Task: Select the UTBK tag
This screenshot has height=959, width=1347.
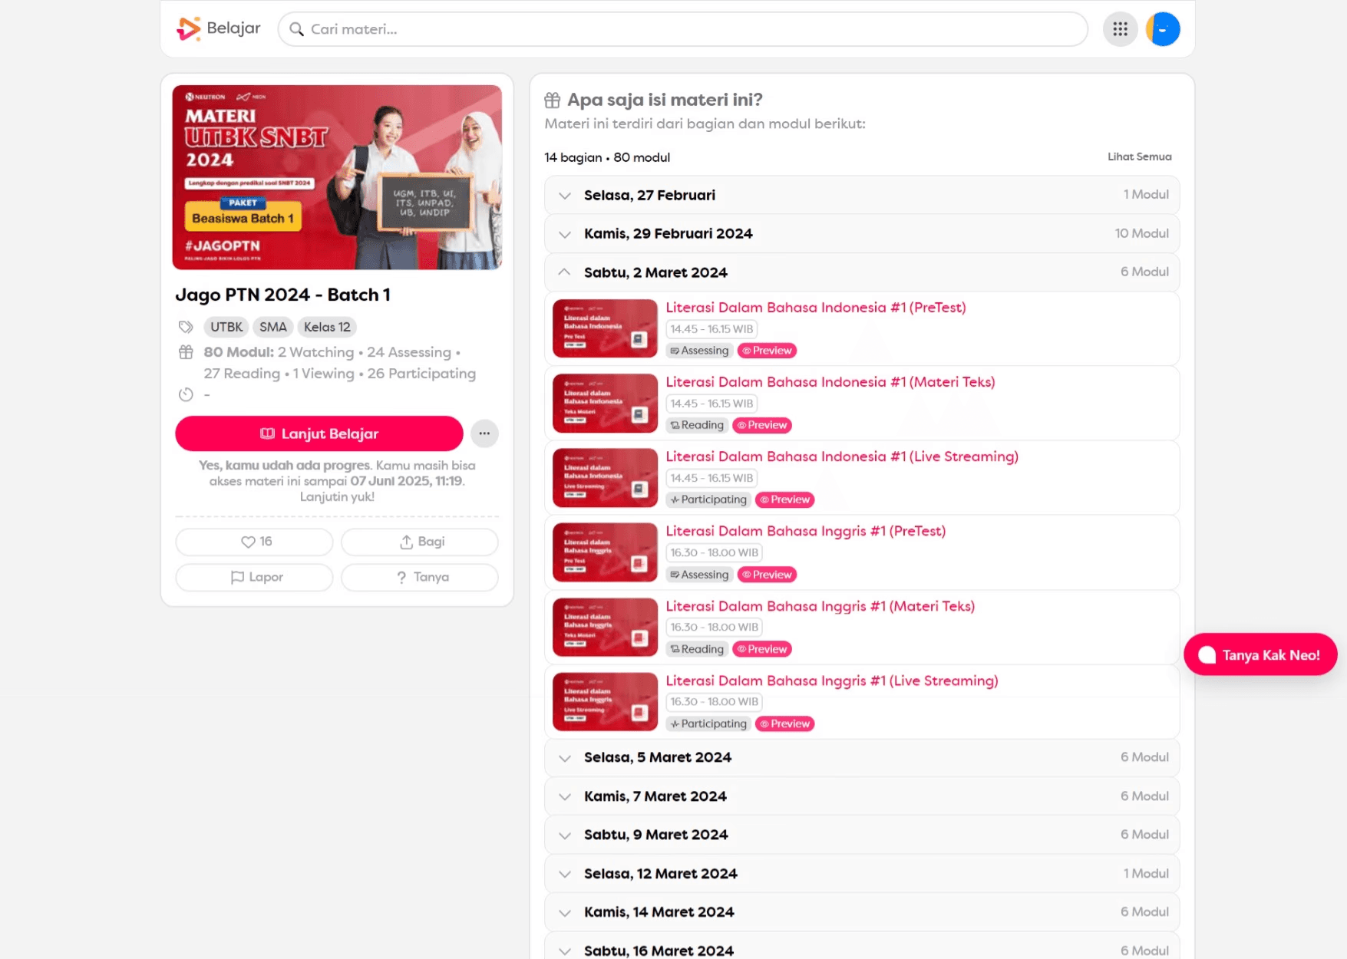Action: click(x=226, y=327)
